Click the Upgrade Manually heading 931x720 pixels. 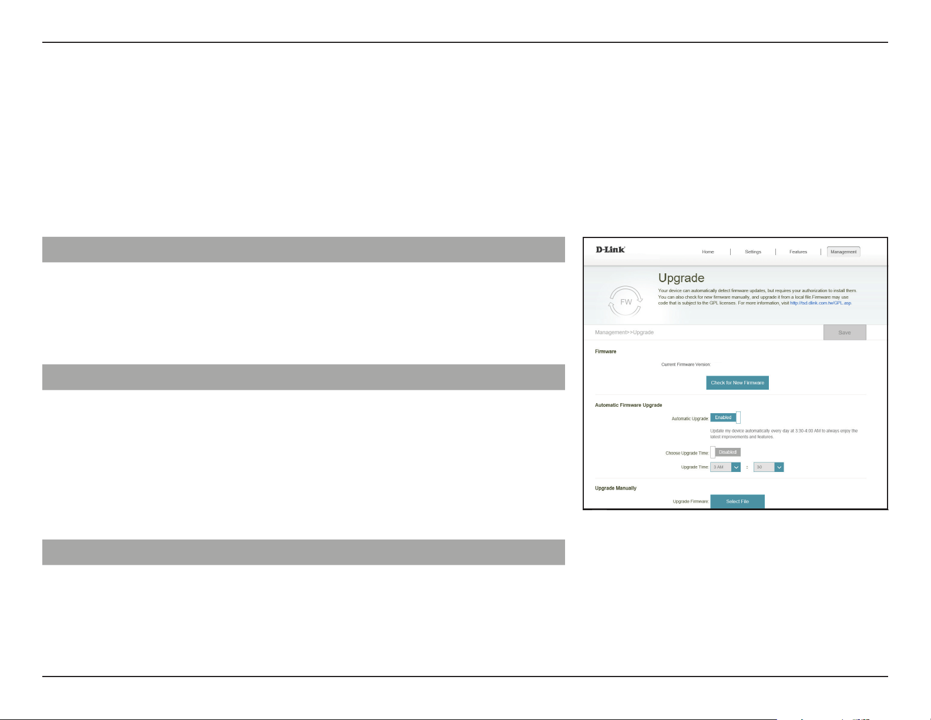tap(616, 488)
